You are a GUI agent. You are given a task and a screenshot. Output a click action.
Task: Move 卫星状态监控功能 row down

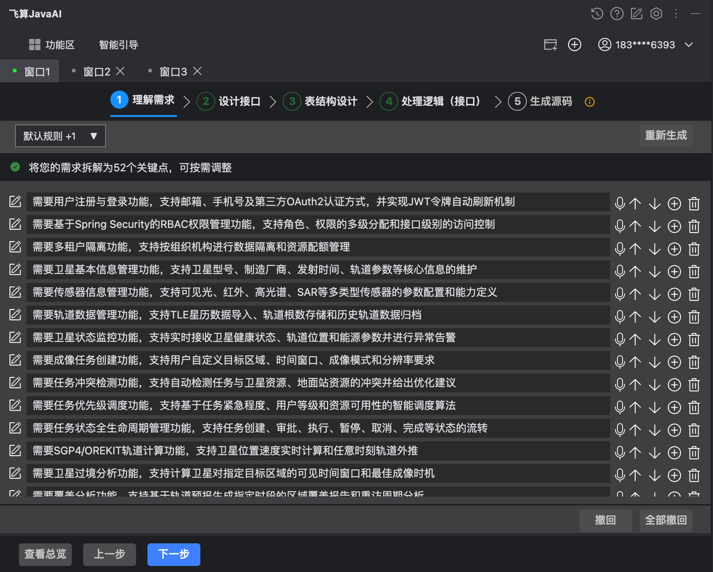coord(655,339)
